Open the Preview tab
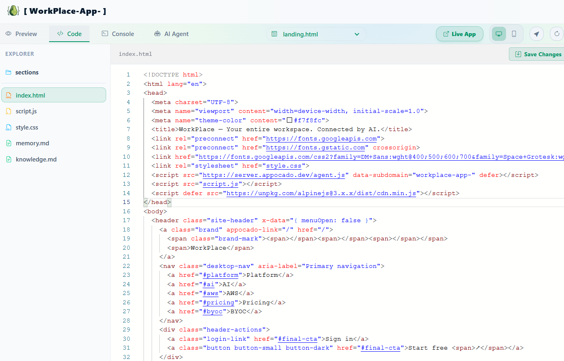Screen dimensions: 564x361 21,34
